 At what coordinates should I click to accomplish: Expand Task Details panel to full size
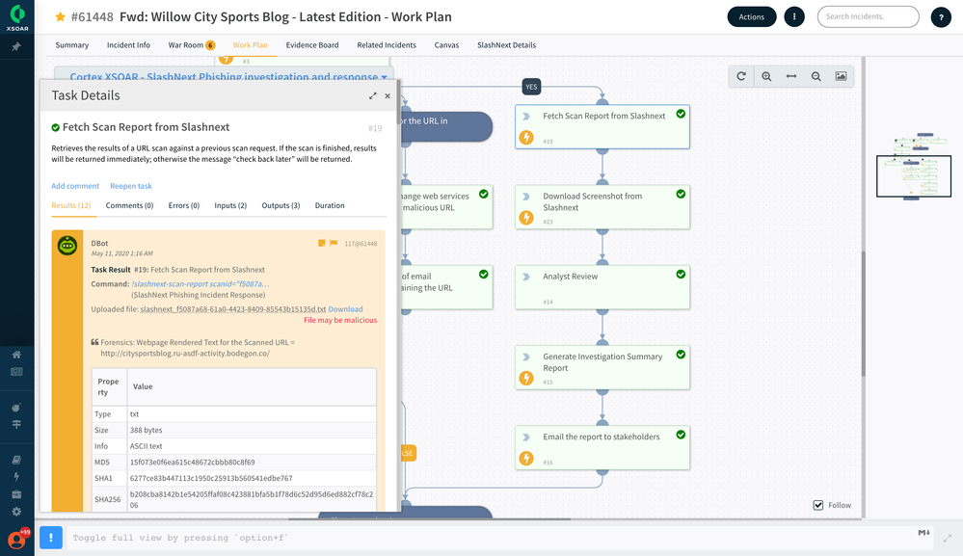coord(373,96)
